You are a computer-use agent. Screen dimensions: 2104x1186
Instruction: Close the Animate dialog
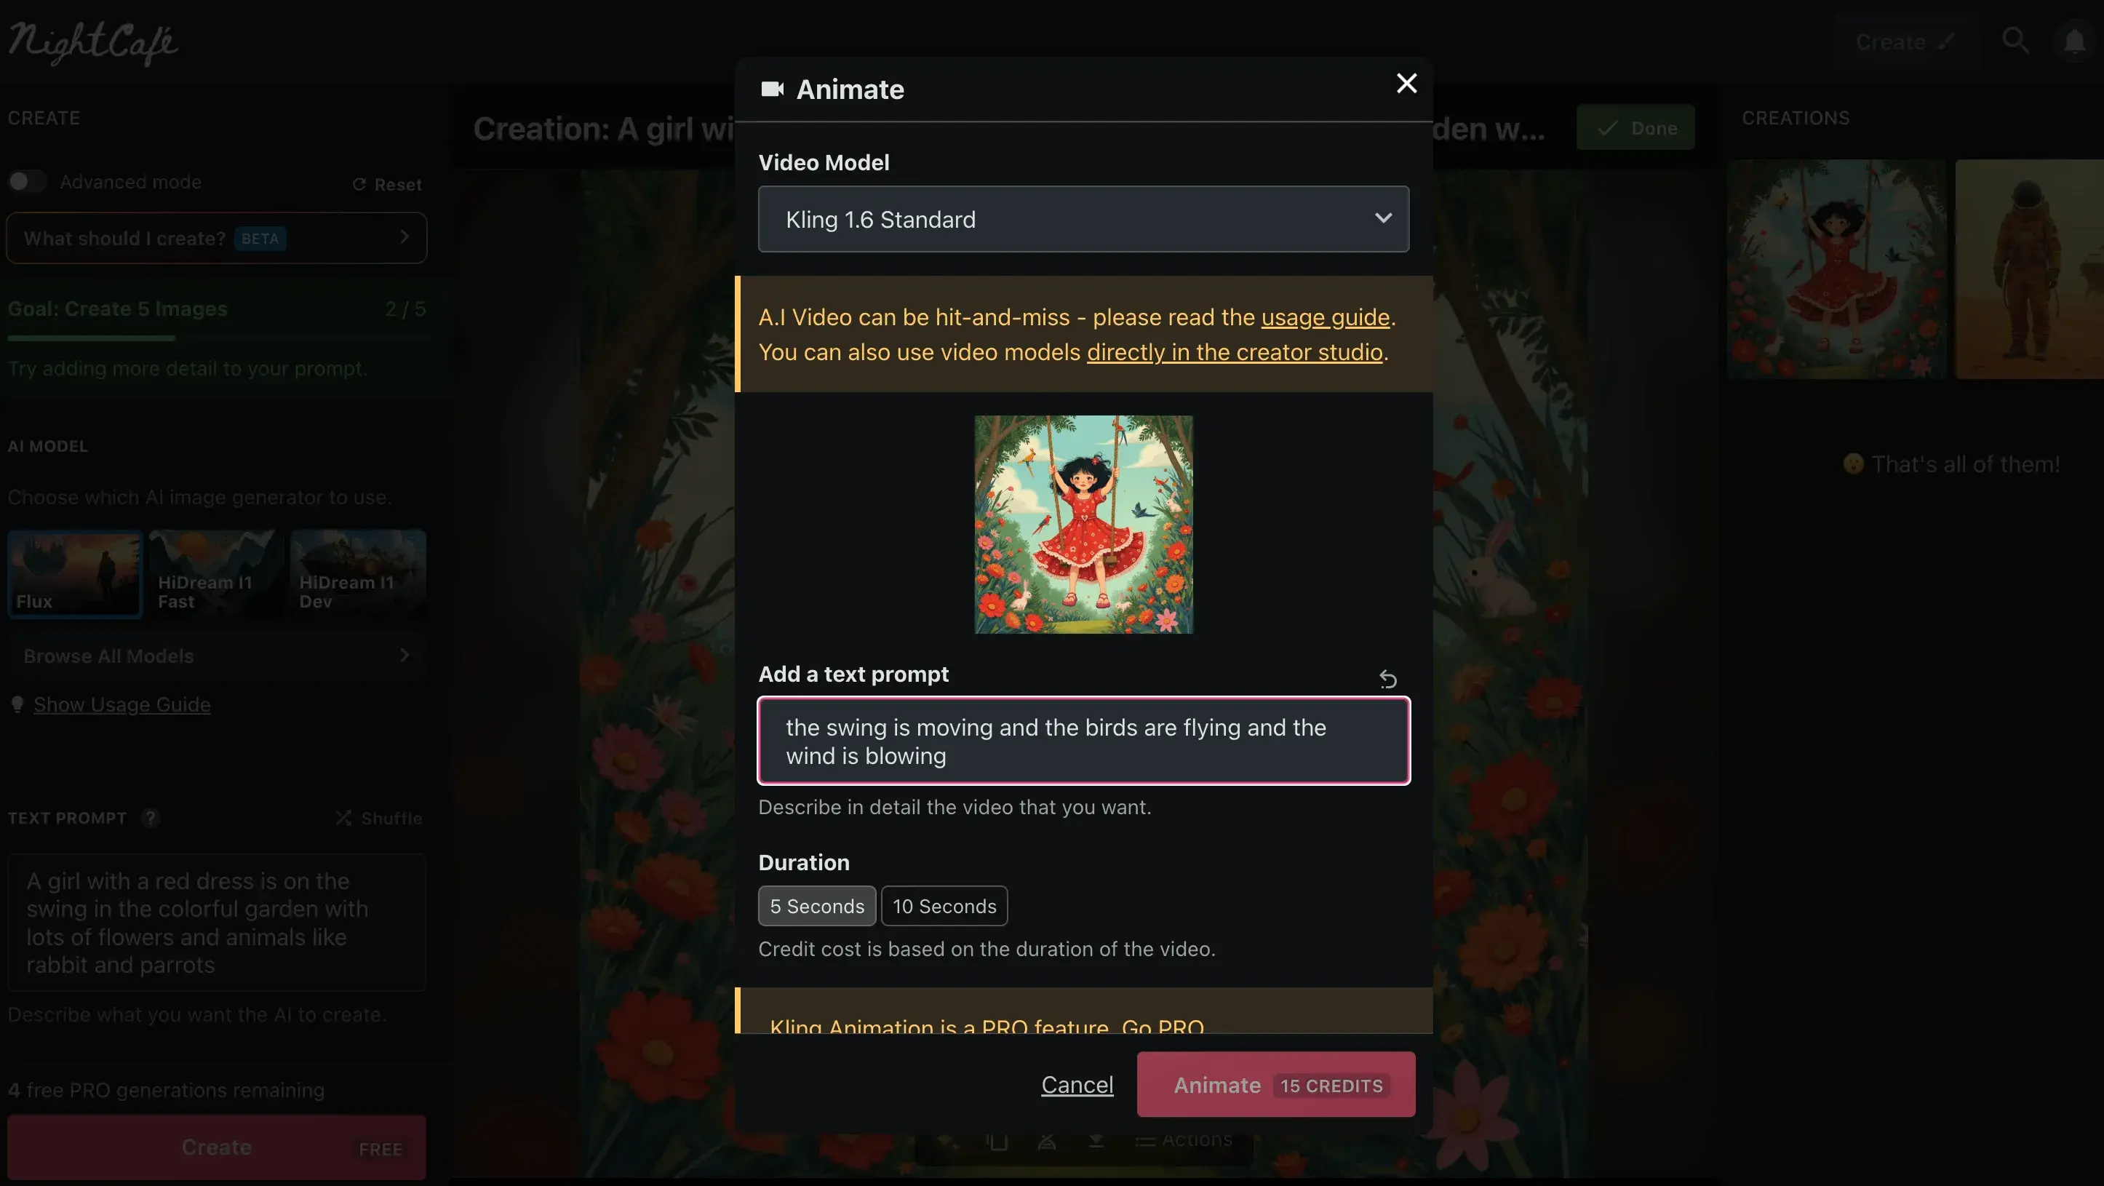tap(1406, 84)
